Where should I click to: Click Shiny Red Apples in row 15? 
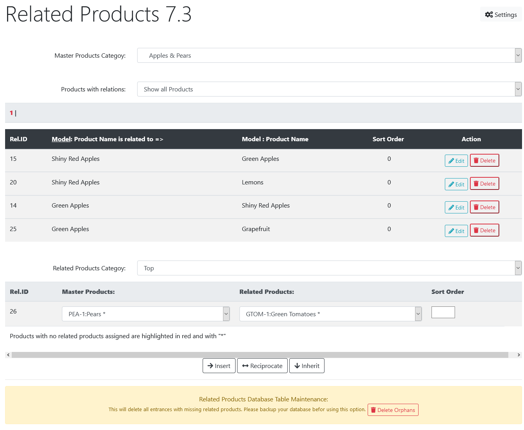point(76,159)
